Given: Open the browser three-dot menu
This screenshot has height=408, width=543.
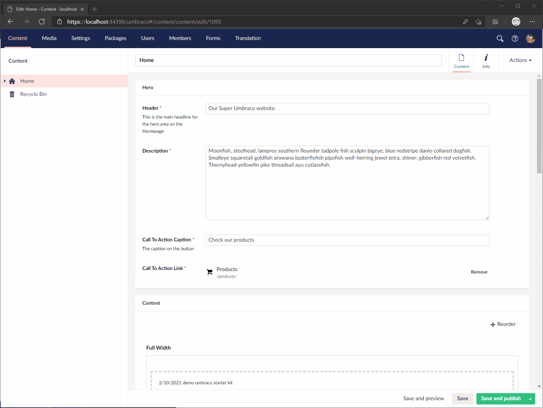Looking at the screenshot, I should click(x=532, y=22).
